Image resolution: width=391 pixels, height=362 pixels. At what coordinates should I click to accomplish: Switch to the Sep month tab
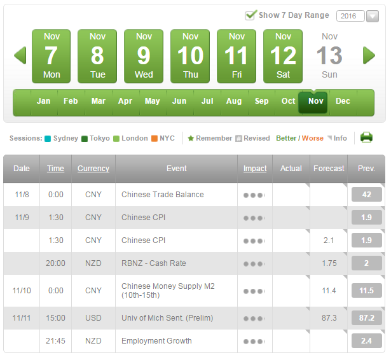click(x=261, y=101)
